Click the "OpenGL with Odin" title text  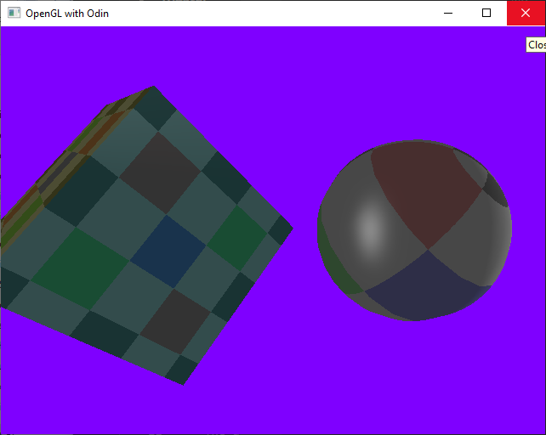(67, 14)
